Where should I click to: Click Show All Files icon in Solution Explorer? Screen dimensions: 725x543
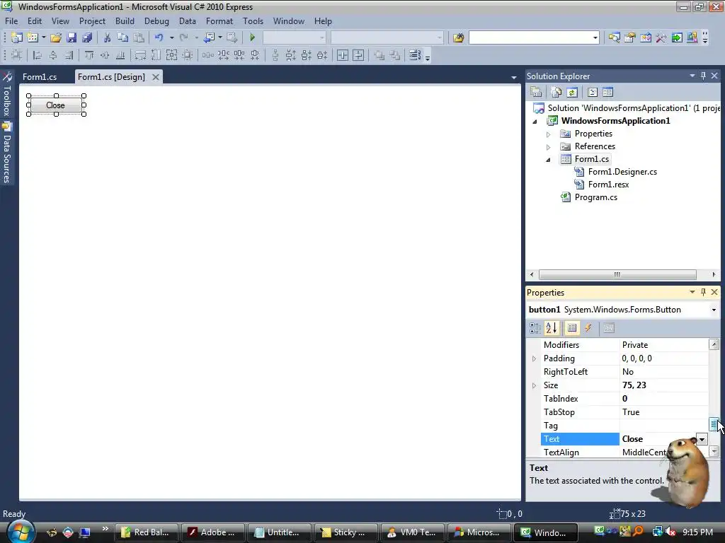tap(556, 93)
